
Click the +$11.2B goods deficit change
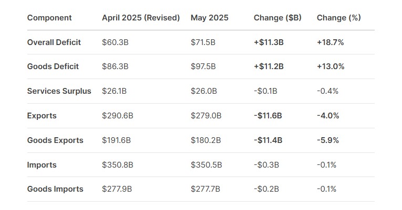tap(269, 67)
